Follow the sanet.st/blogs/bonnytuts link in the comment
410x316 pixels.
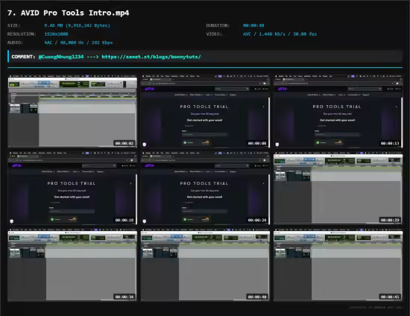tap(151, 57)
